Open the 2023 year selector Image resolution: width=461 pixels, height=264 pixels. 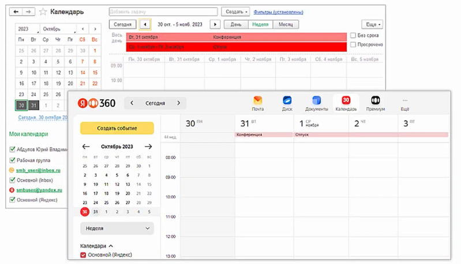point(27,29)
